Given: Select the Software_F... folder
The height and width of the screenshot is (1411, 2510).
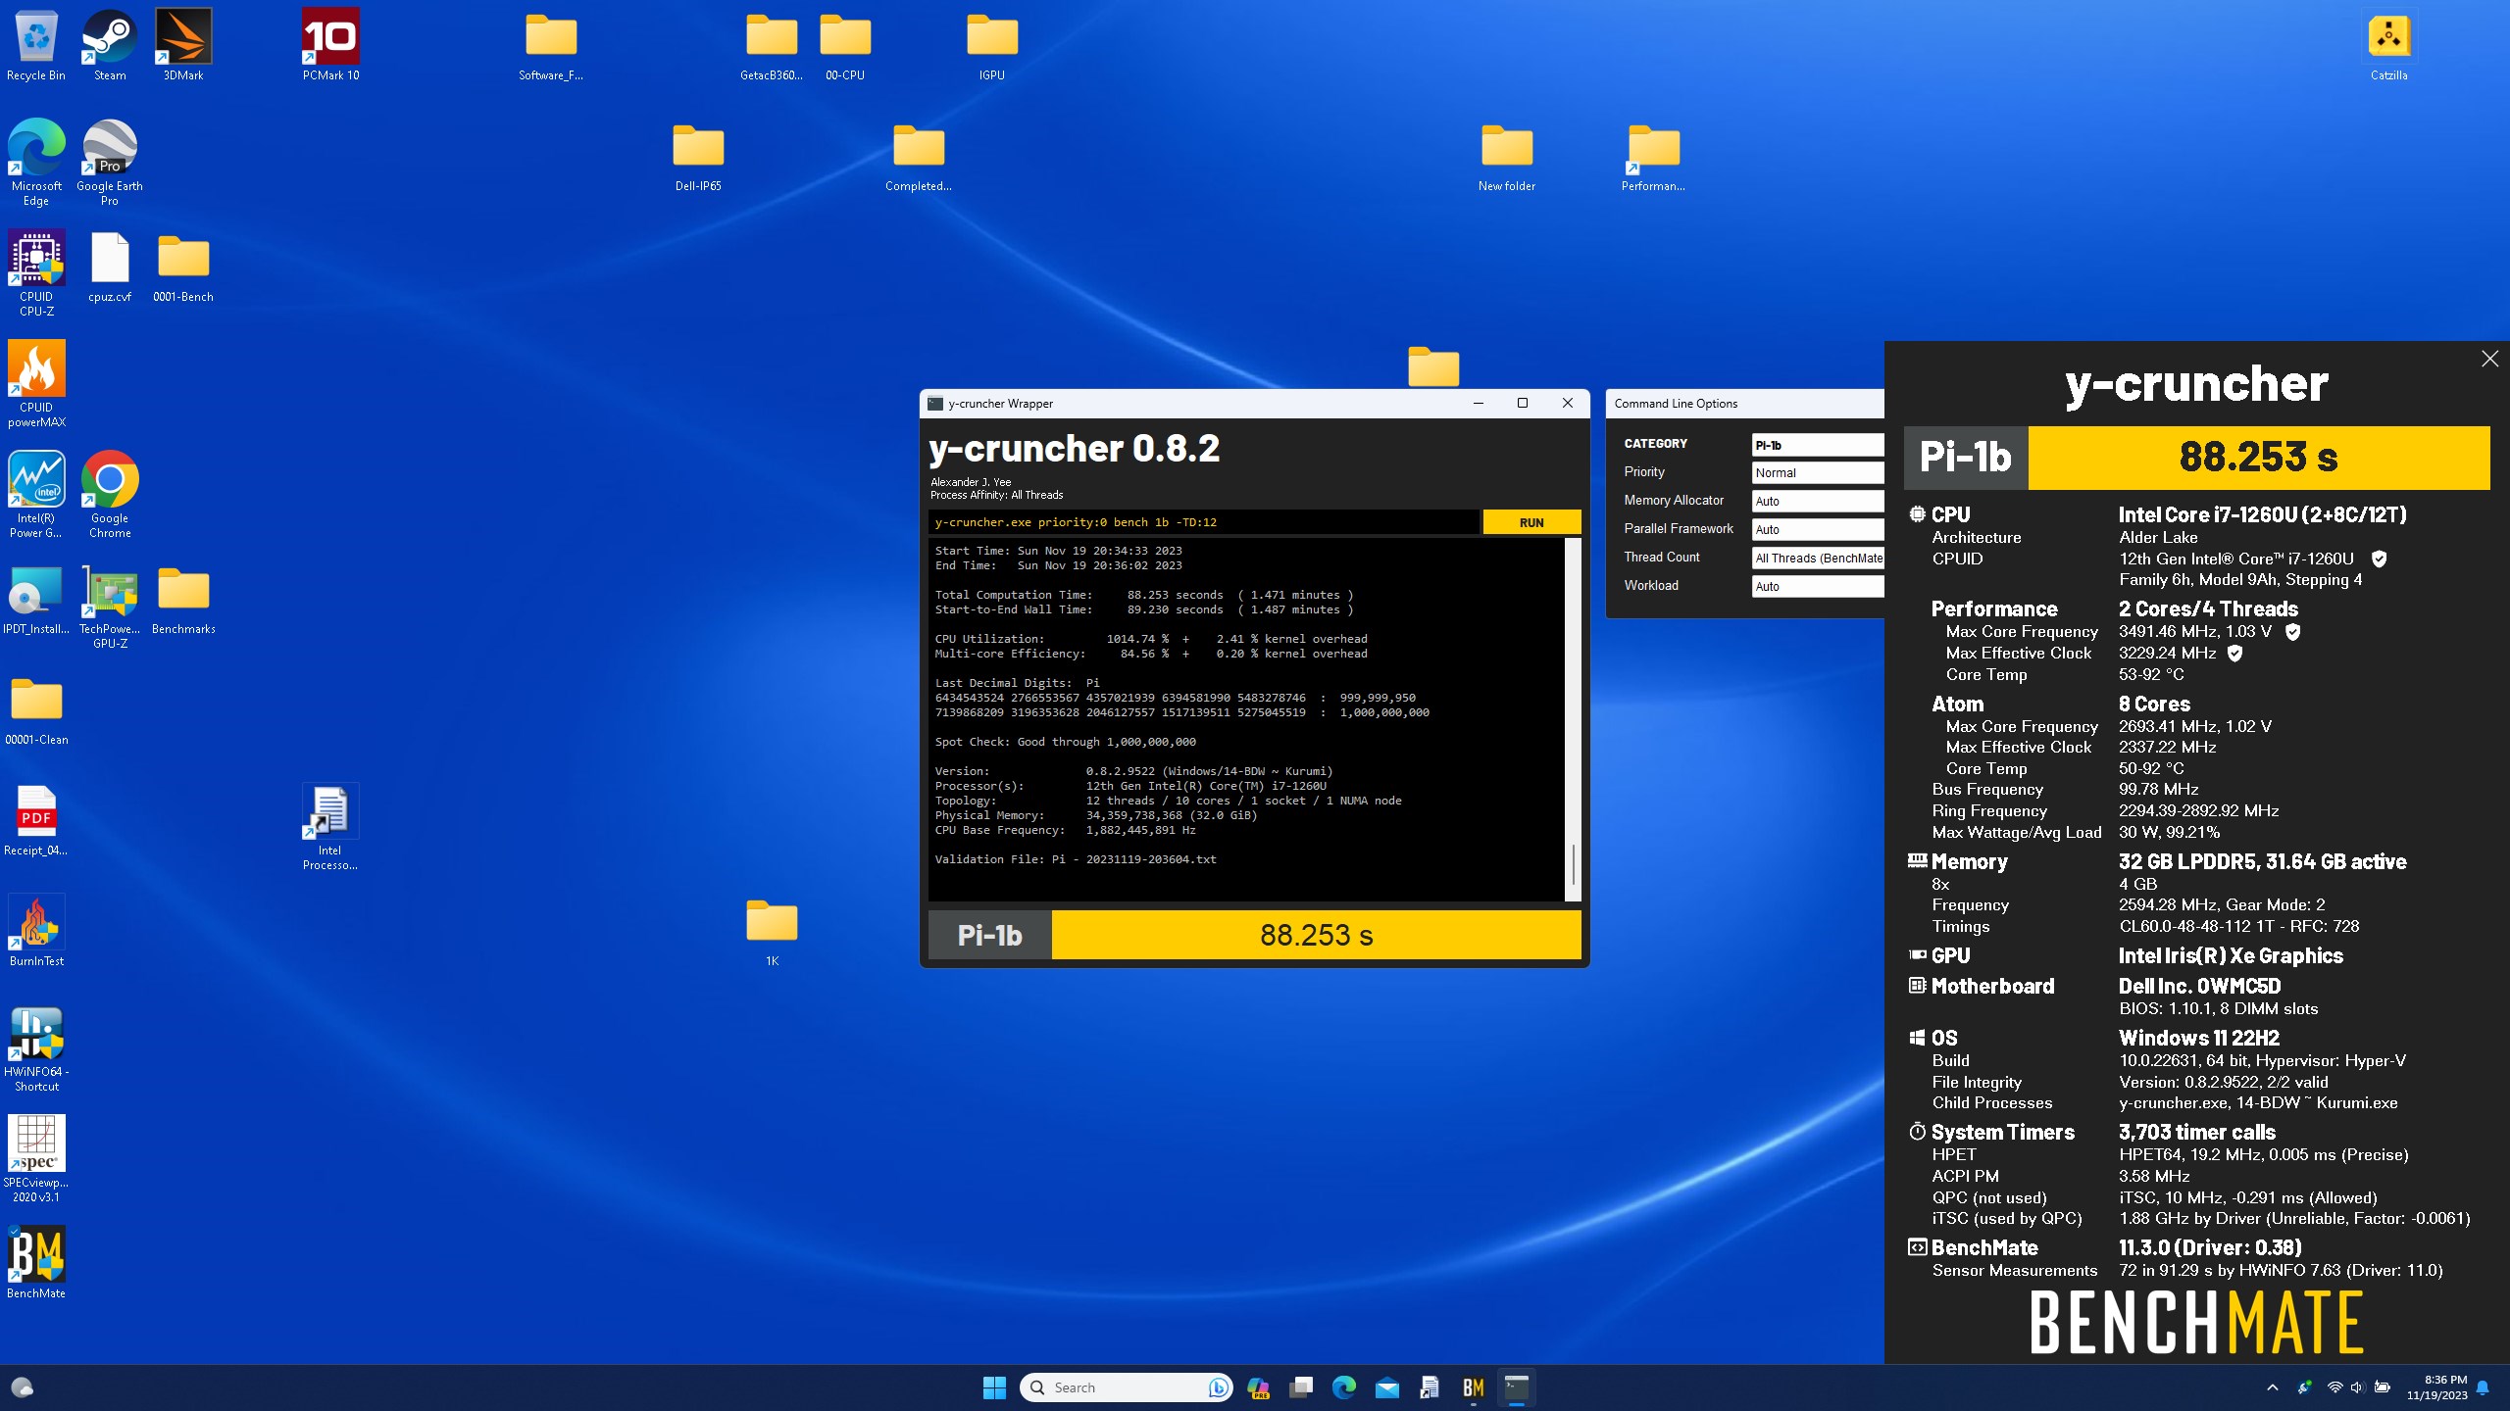Looking at the screenshot, I should click(551, 45).
